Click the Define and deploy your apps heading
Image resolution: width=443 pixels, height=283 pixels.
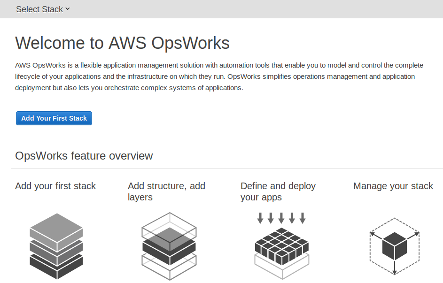coord(278,191)
